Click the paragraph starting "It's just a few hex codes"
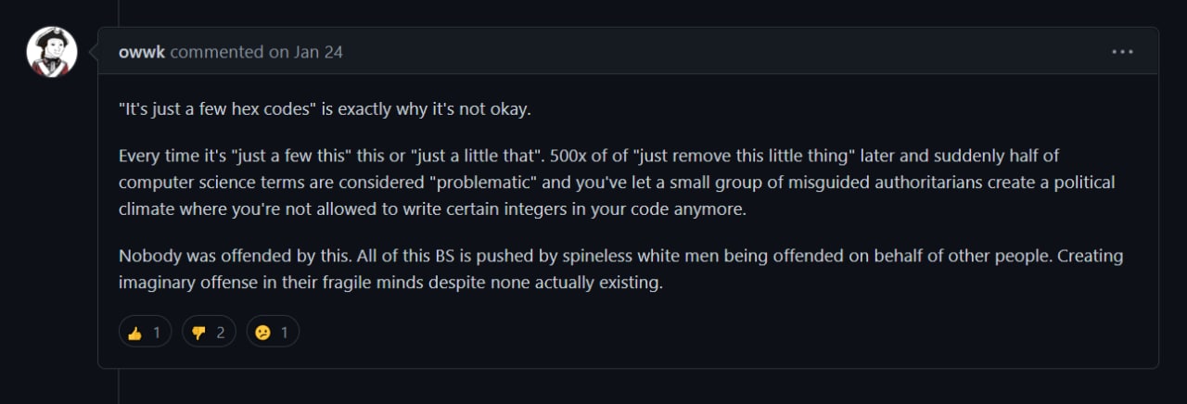The width and height of the screenshot is (1187, 404). click(x=325, y=108)
